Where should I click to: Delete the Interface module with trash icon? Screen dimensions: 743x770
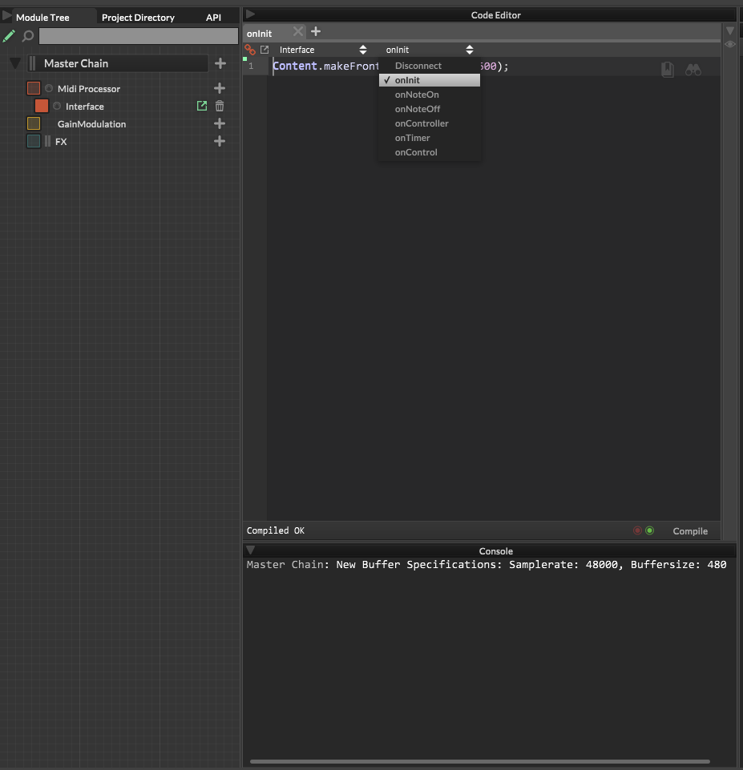tap(220, 106)
